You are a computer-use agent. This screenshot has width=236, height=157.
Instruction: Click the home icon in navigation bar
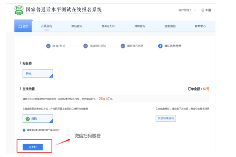[x=20, y=26]
